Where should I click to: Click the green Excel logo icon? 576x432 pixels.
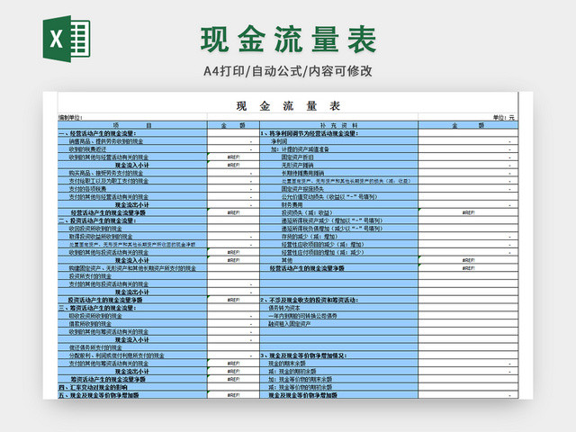pos(67,39)
